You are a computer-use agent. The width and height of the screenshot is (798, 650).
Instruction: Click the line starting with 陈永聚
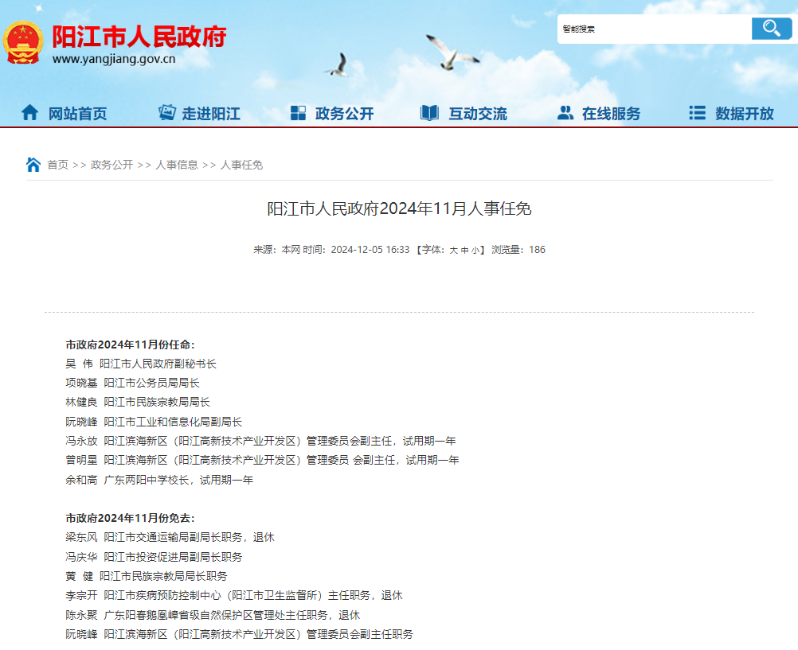[213, 616]
